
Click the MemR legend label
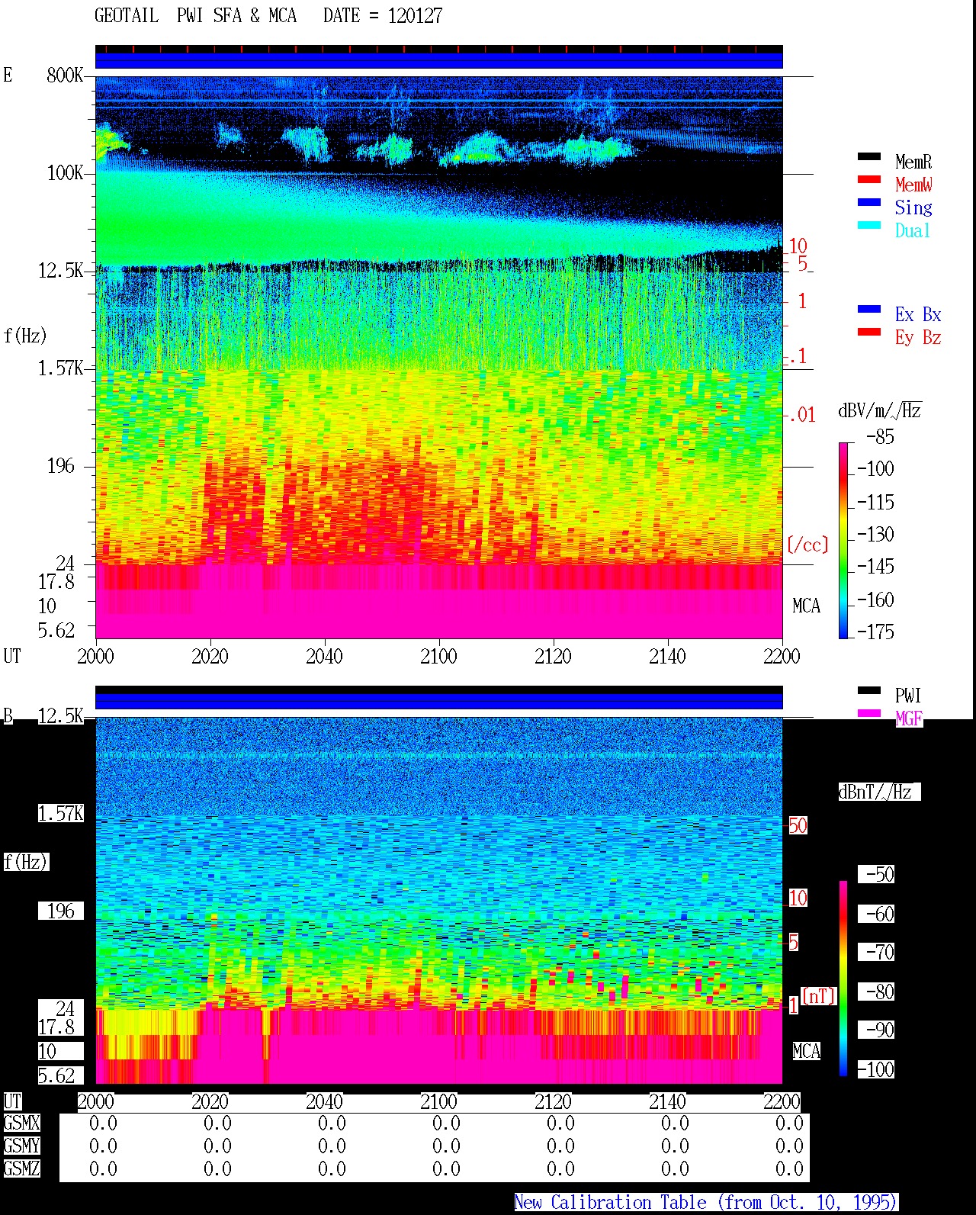point(913,162)
